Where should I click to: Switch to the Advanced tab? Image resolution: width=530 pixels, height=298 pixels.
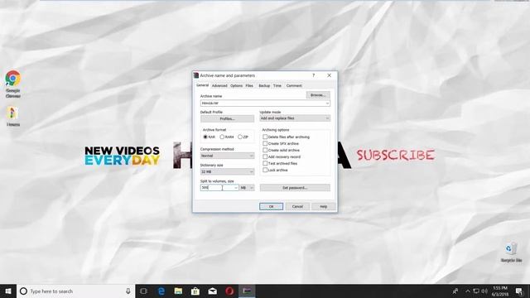tap(219, 86)
